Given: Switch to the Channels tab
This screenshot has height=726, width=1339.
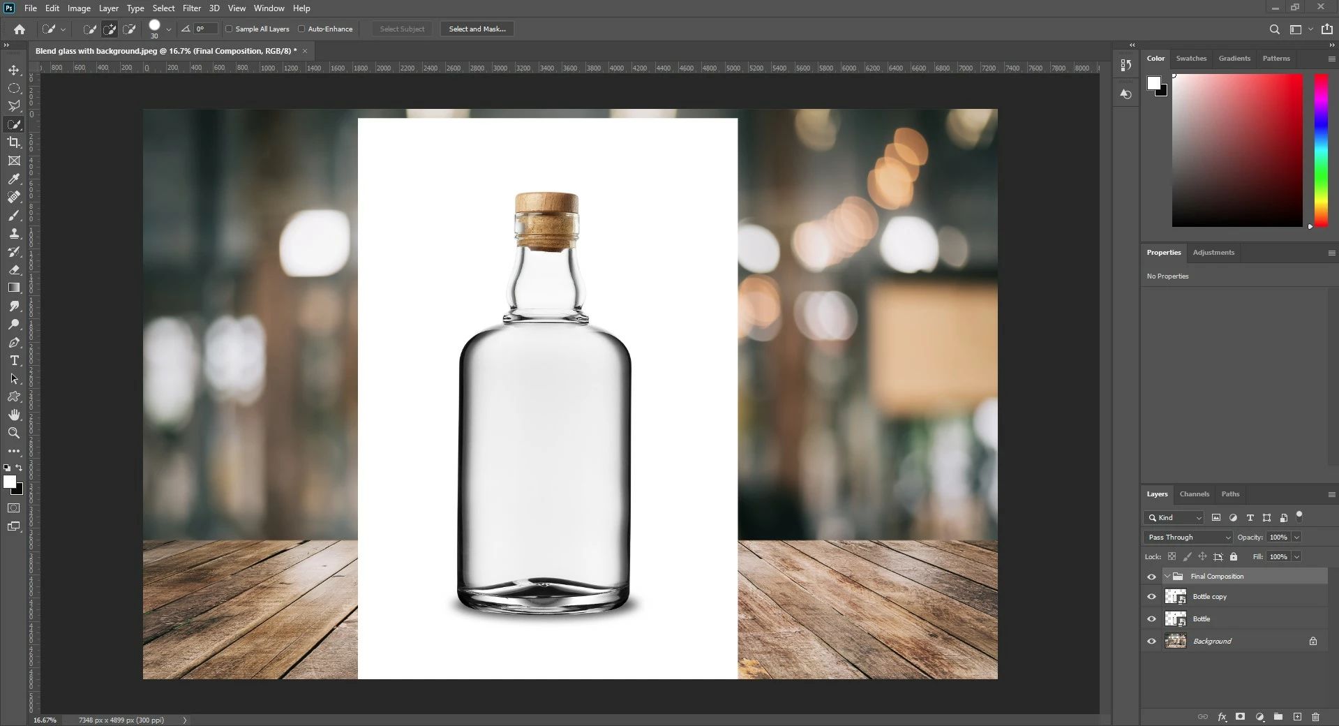Looking at the screenshot, I should coord(1194,494).
